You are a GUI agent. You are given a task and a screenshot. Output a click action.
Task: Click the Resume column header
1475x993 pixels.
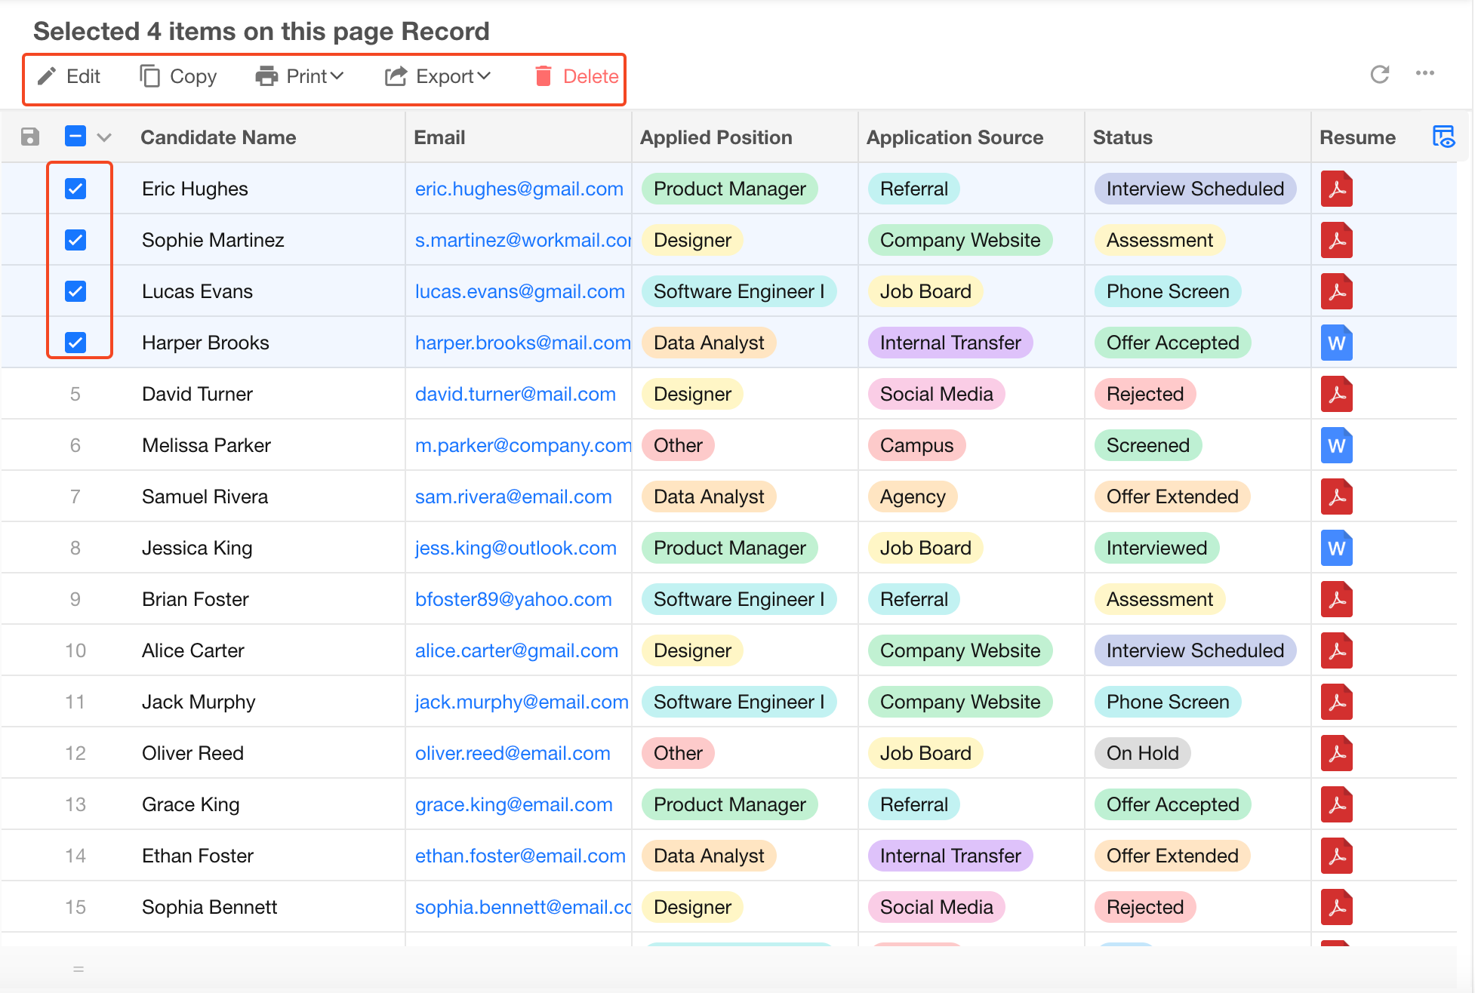(x=1357, y=137)
